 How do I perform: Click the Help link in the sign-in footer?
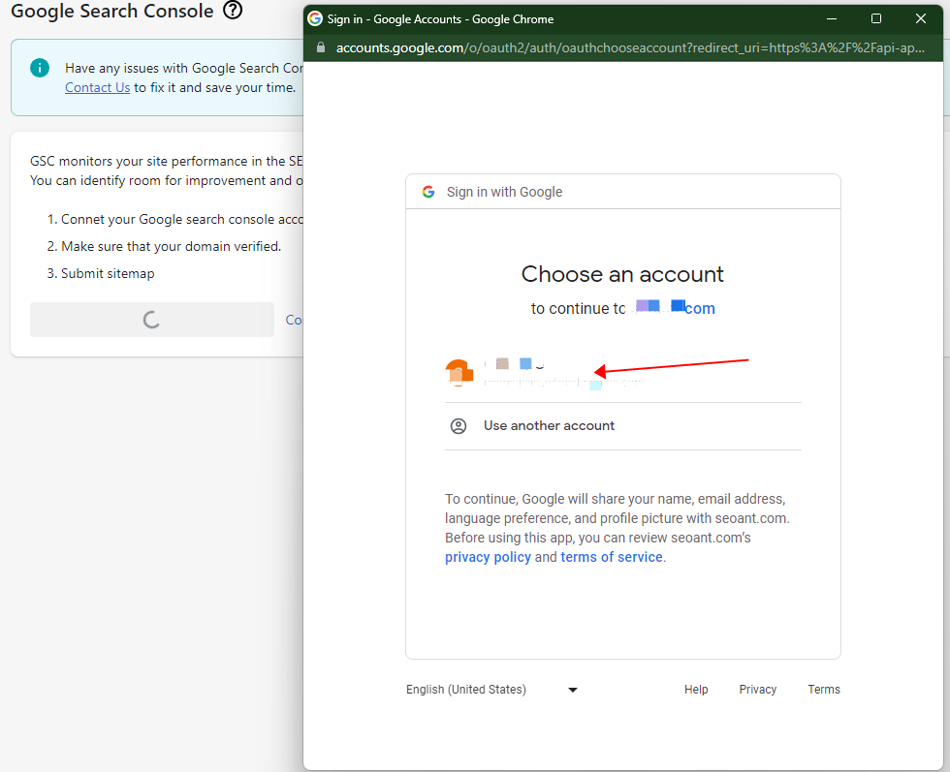tap(696, 690)
